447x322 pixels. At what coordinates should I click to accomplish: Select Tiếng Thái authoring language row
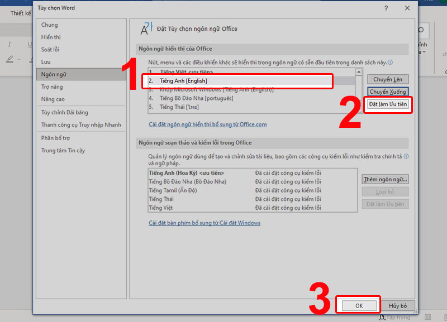(x=253, y=199)
